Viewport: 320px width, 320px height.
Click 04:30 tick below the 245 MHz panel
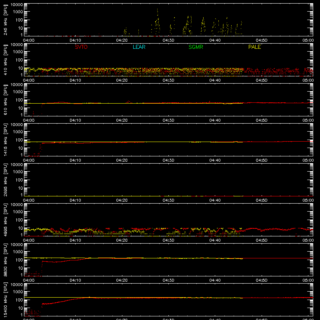coord(168,40)
